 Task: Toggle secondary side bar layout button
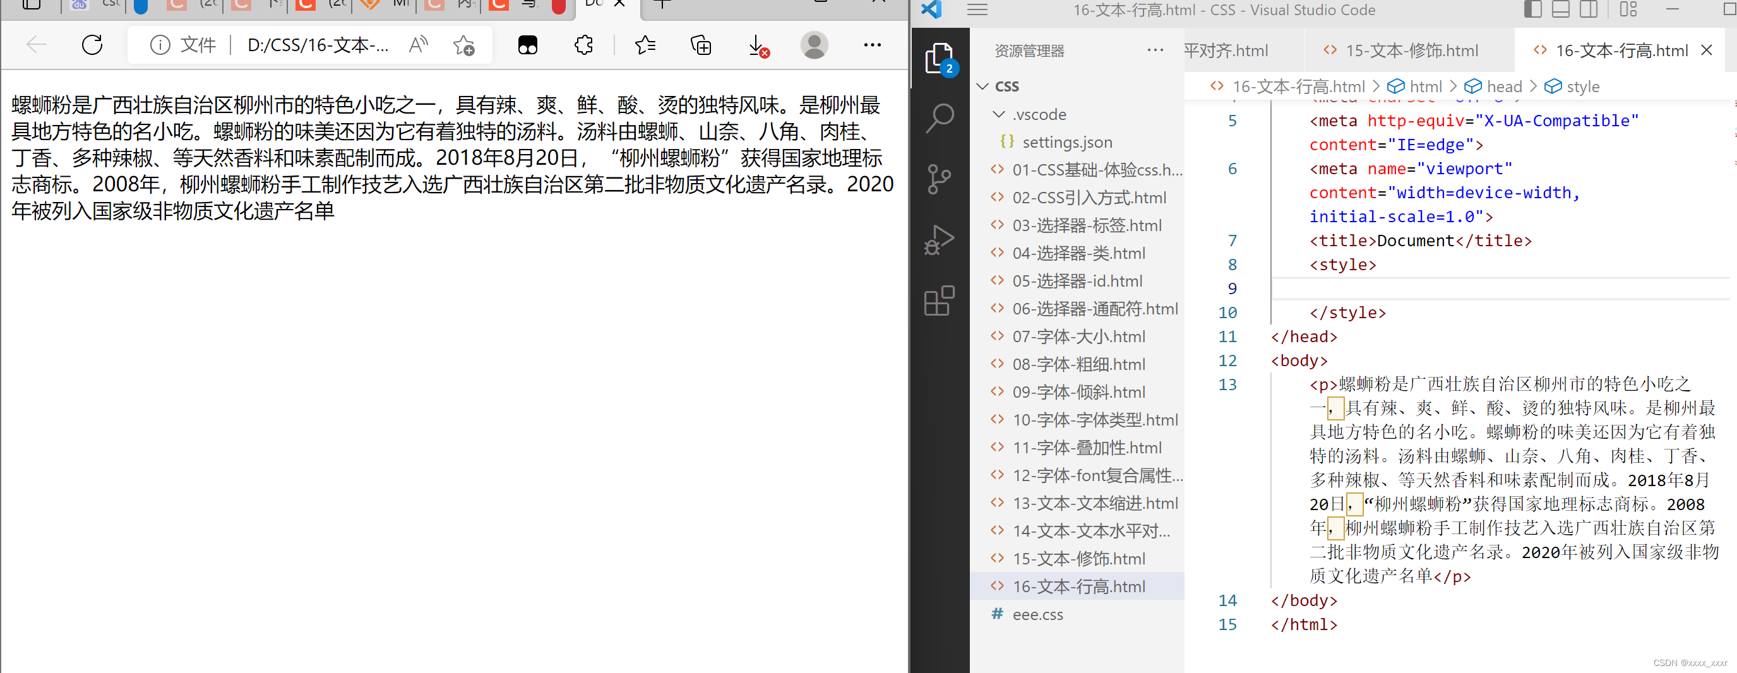[1589, 9]
